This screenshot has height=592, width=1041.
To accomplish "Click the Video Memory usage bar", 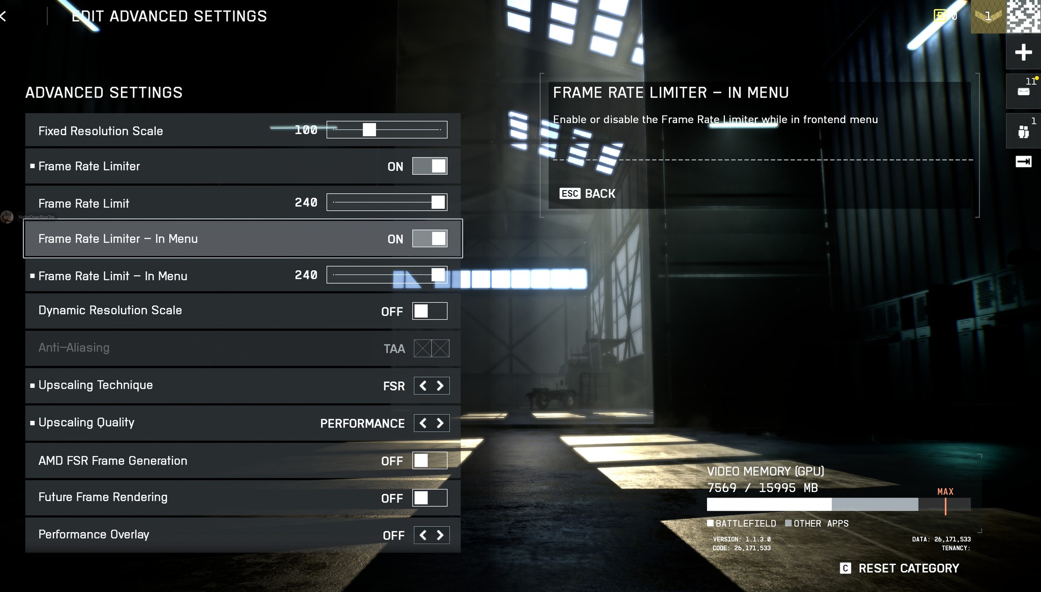I will 839,505.
